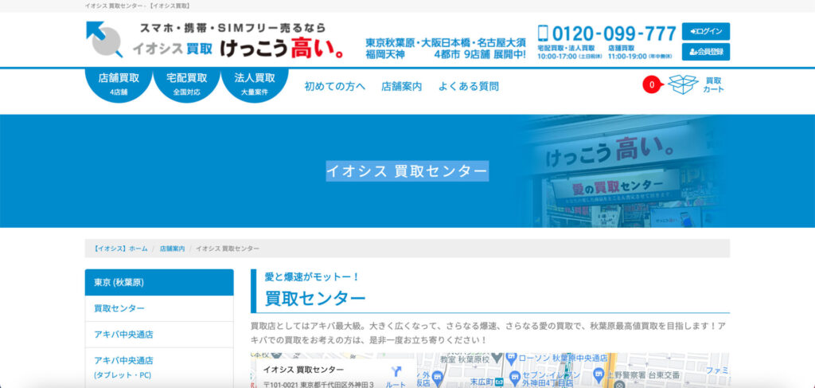Open アキバ中央通店 (タブレット・PC) in the sidebar
The height and width of the screenshot is (388, 815).
click(159, 367)
